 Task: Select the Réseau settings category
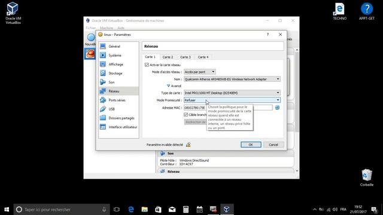pos(118,91)
